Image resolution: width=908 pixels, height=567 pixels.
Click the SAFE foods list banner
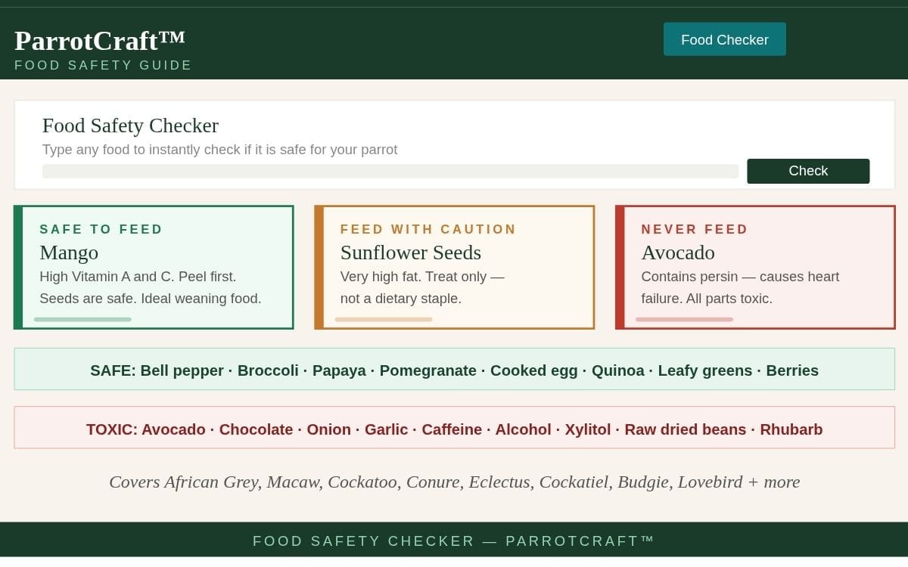click(454, 370)
